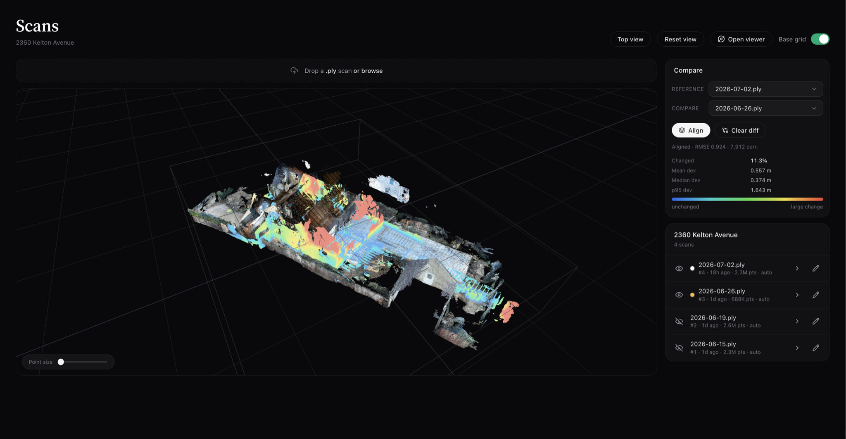Viewport: 846px width, 439px height.
Task: Click the Changed 11.3% value
Action: 758,160
